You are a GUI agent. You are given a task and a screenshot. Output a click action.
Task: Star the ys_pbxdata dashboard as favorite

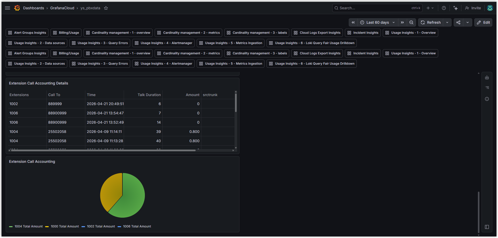106,8
